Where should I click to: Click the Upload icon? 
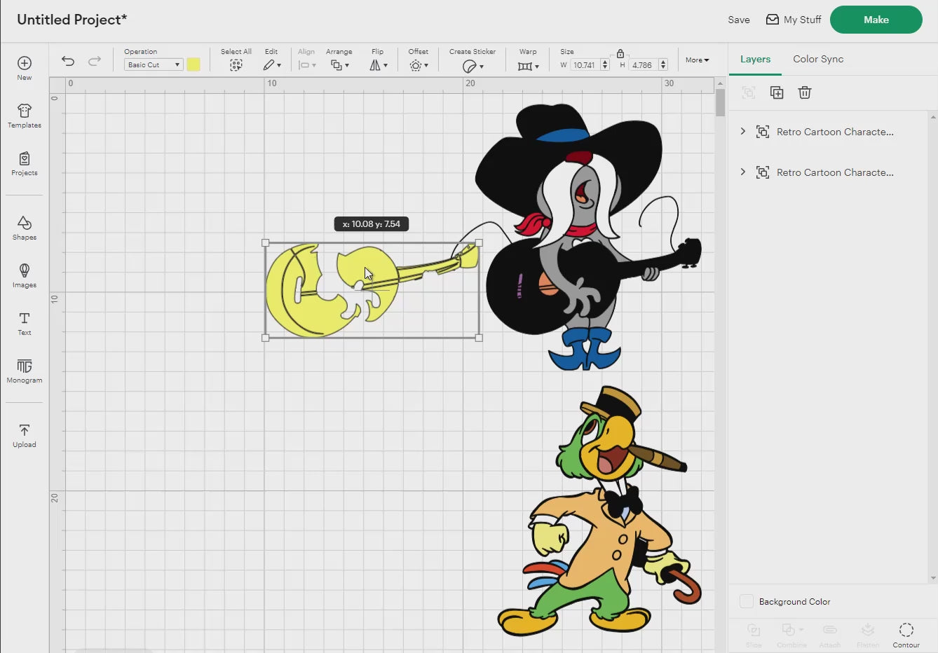tap(25, 430)
